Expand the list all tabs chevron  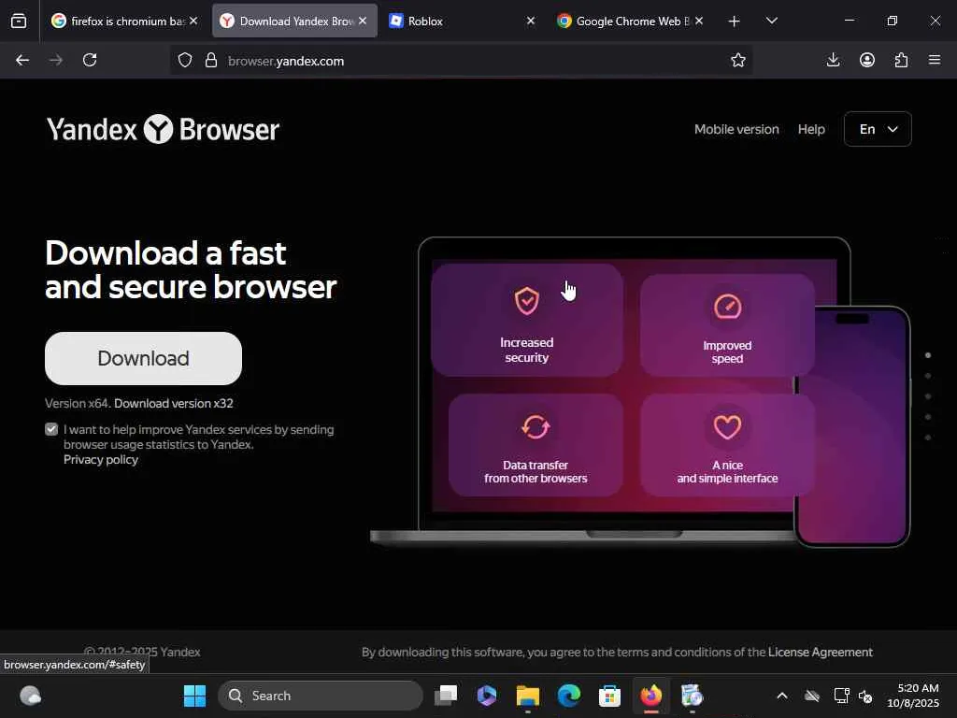pos(771,21)
